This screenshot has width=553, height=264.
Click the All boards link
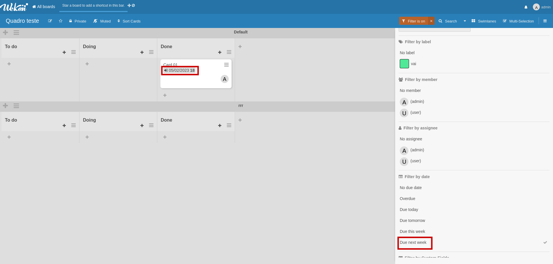tap(43, 7)
